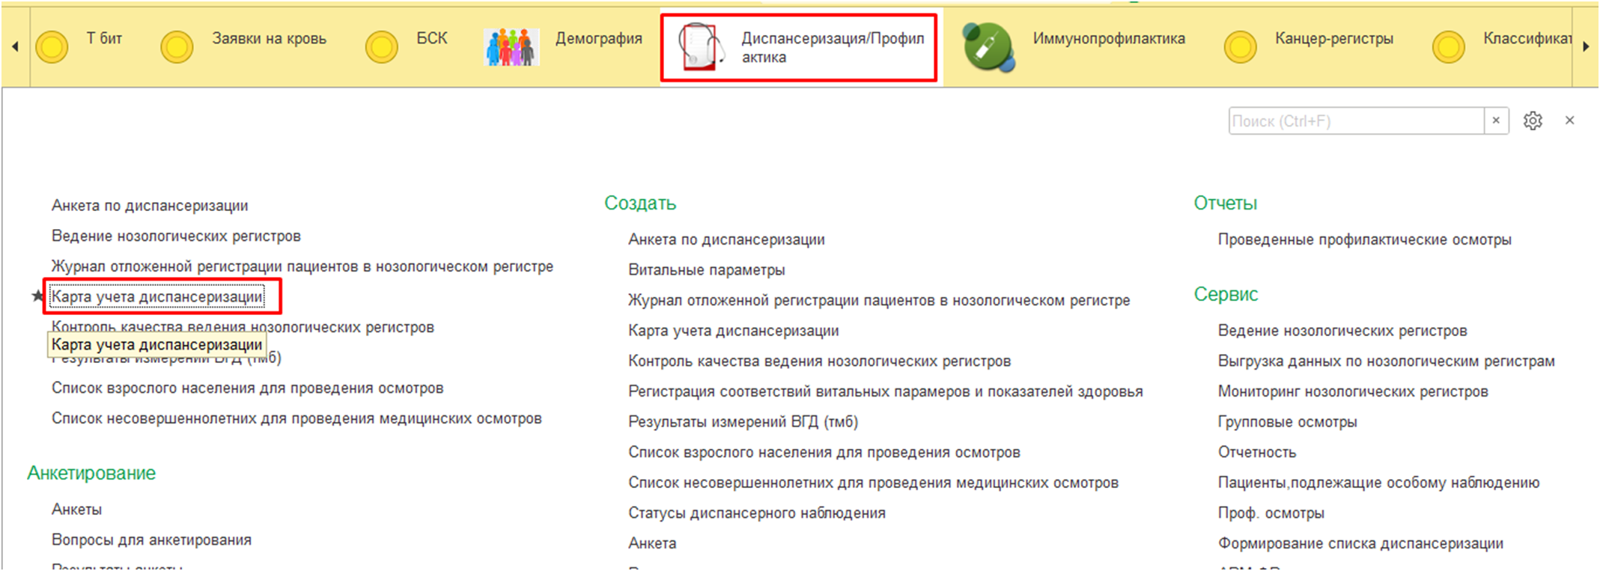Open the settings gear next to search
The image size is (1600, 571).
(1533, 120)
